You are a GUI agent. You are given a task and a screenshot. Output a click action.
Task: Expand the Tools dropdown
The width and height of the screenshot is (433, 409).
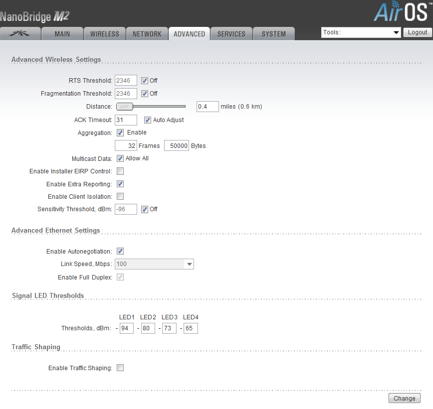pos(361,32)
